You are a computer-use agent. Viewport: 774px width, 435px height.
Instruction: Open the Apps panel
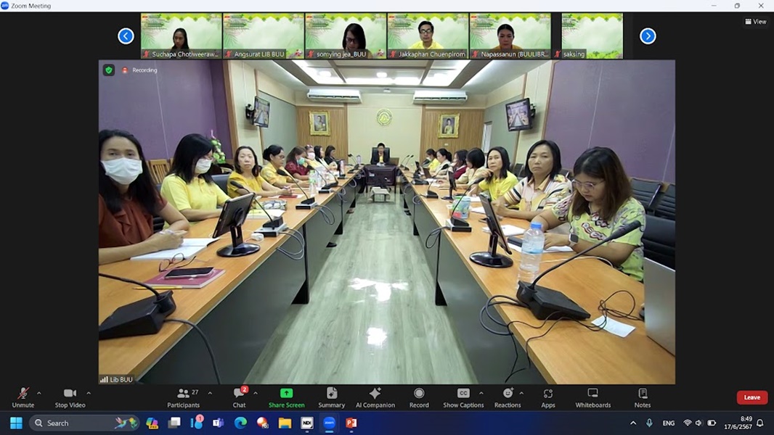point(547,397)
